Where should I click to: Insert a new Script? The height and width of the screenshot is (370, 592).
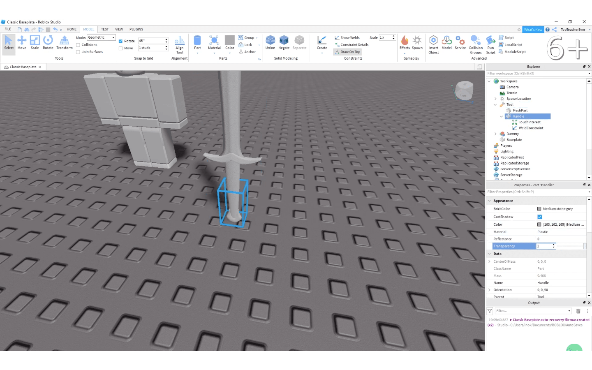tap(506, 37)
